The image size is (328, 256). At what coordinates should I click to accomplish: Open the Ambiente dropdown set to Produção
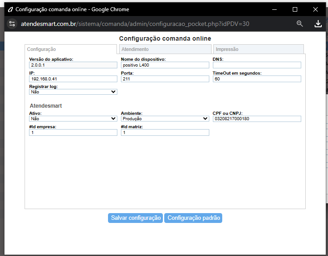click(x=165, y=119)
